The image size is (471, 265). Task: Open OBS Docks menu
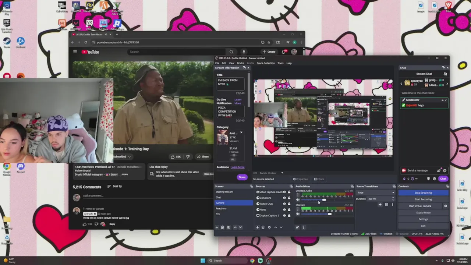tap(240, 63)
